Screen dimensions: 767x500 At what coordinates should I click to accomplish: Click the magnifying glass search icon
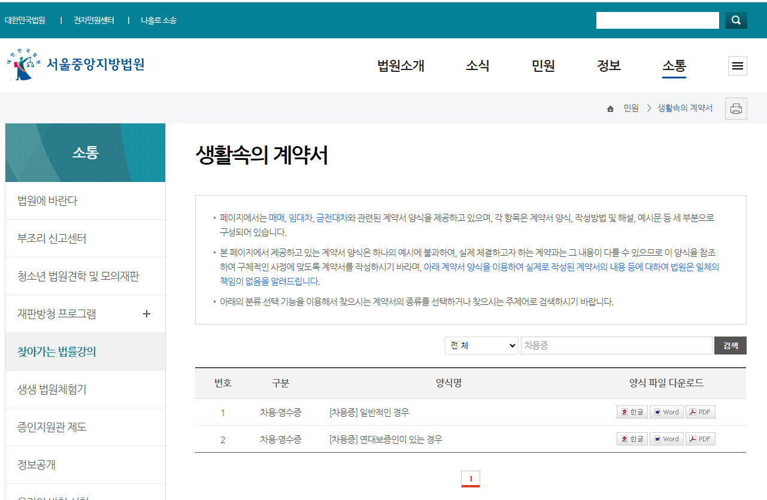pyautogui.click(x=736, y=20)
